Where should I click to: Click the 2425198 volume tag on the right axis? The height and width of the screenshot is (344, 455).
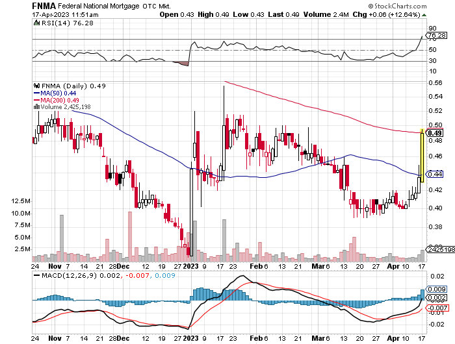(440, 249)
